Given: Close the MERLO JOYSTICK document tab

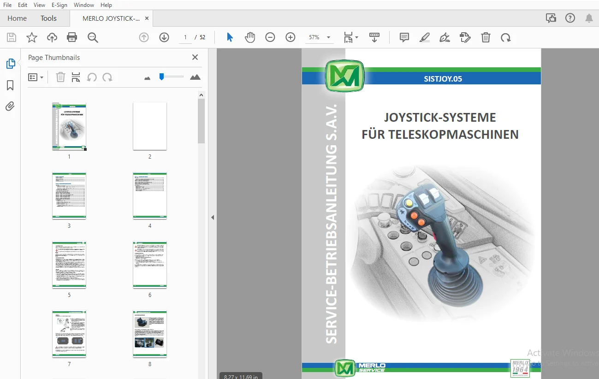Looking at the screenshot, I should pos(147,18).
